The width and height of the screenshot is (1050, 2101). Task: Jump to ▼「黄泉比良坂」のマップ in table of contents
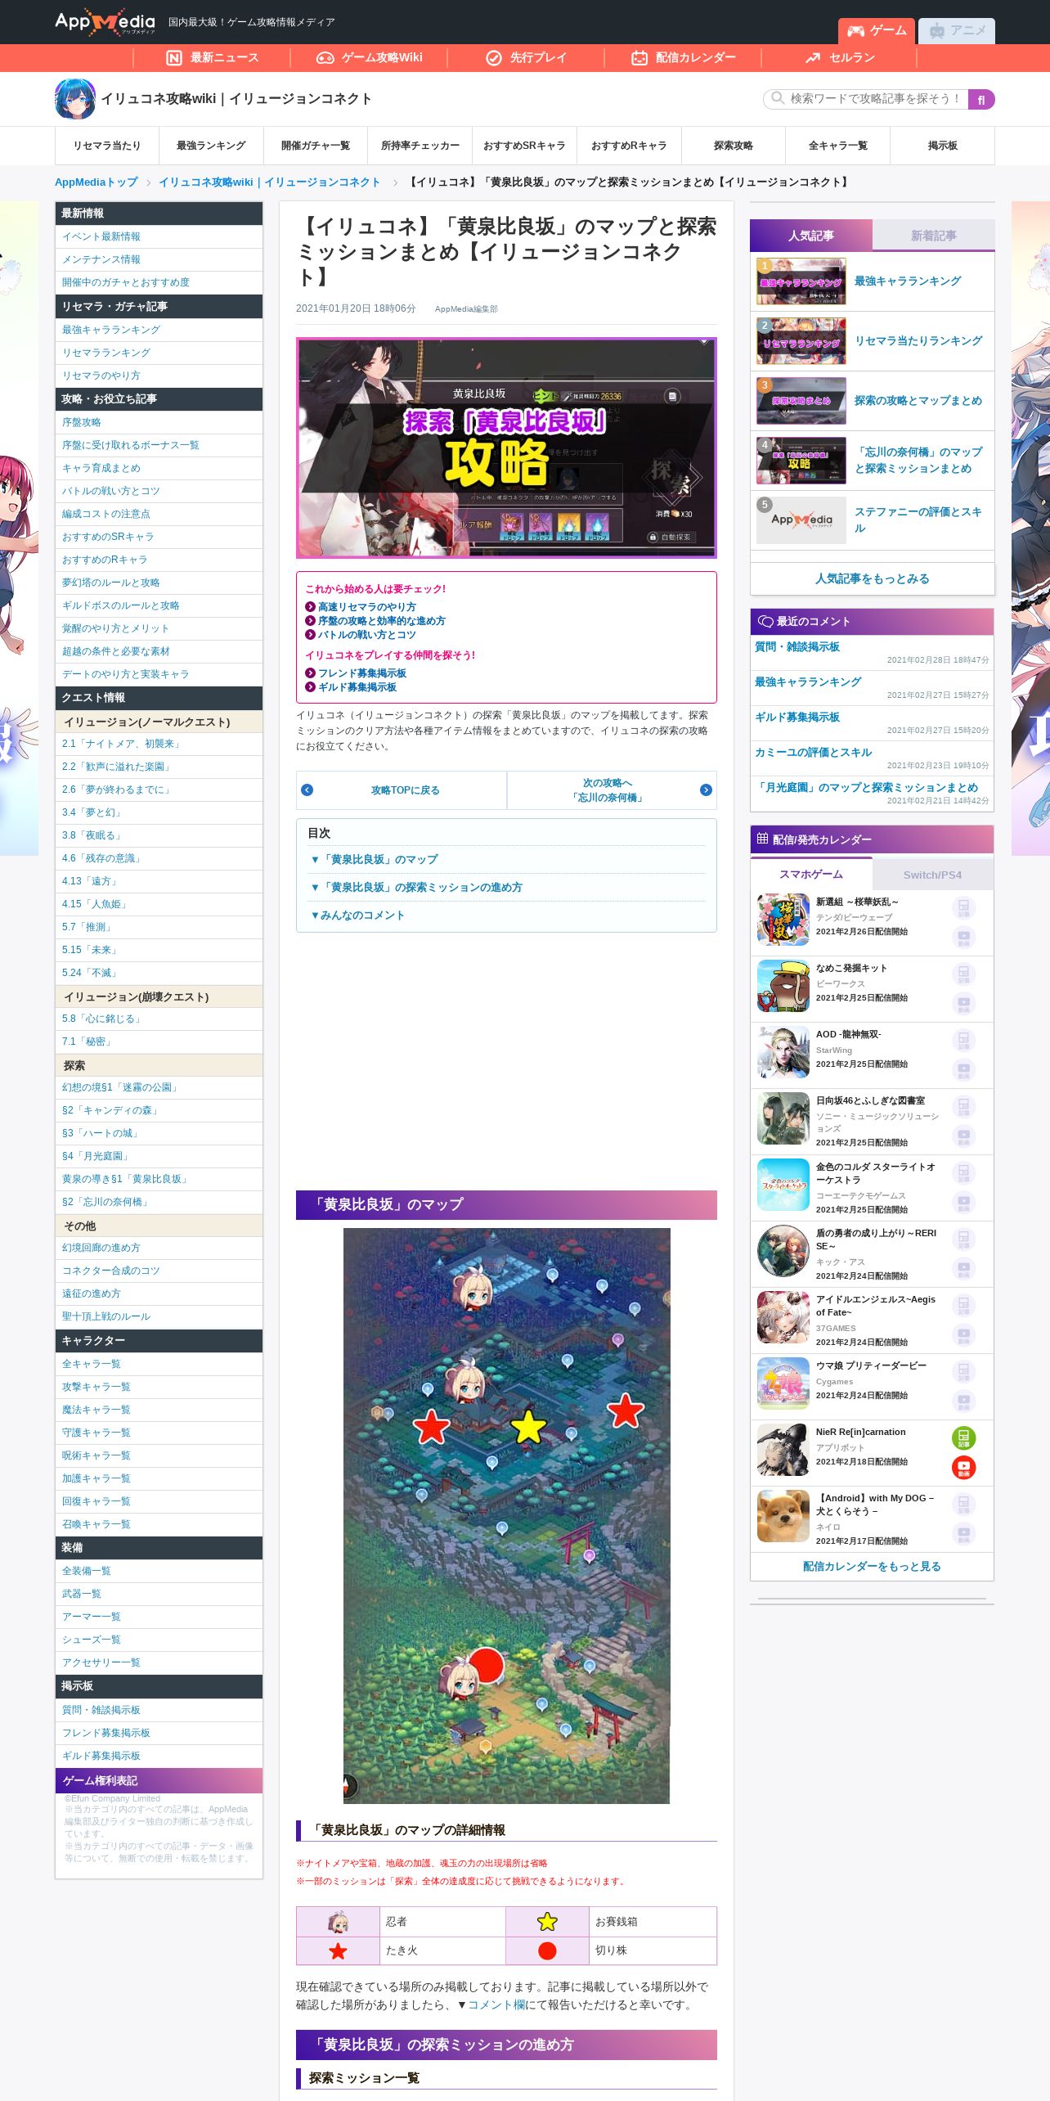(x=374, y=859)
